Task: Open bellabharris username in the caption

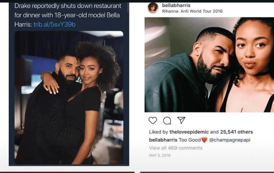Action: coord(163,140)
